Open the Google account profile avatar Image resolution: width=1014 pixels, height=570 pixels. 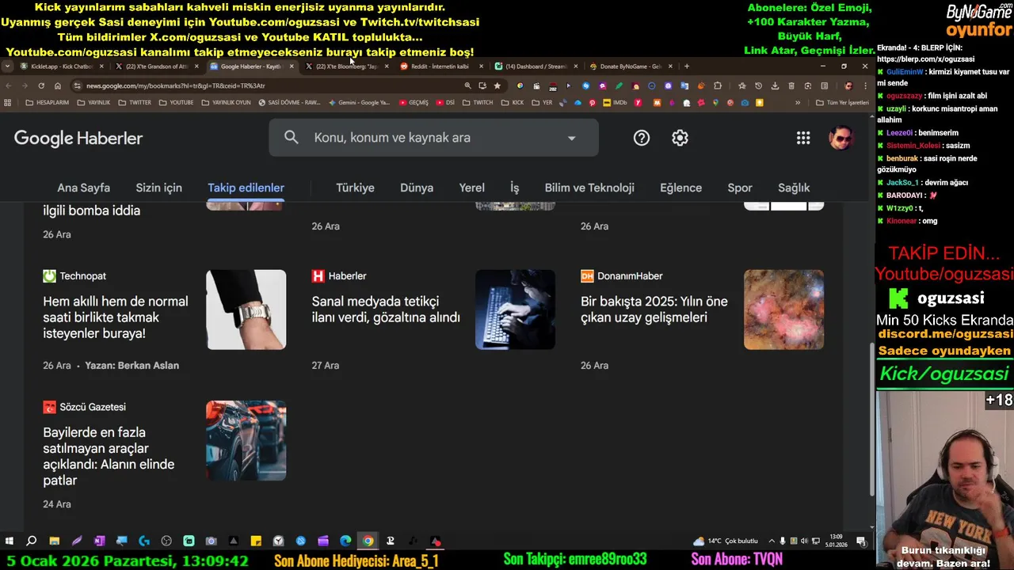[841, 138]
